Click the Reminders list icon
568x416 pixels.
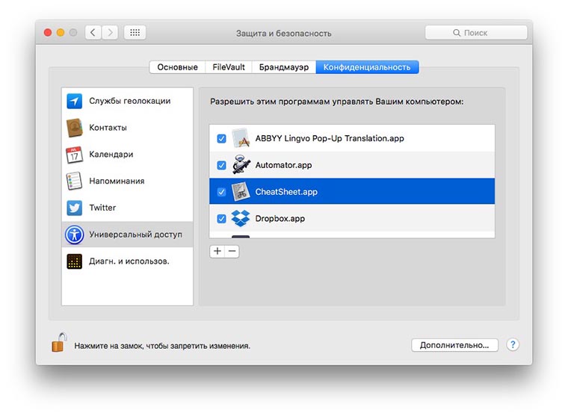[x=74, y=181]
